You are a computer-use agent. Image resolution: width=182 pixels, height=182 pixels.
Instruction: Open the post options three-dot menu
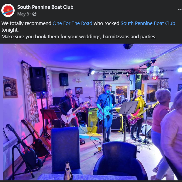coord(180,10)
